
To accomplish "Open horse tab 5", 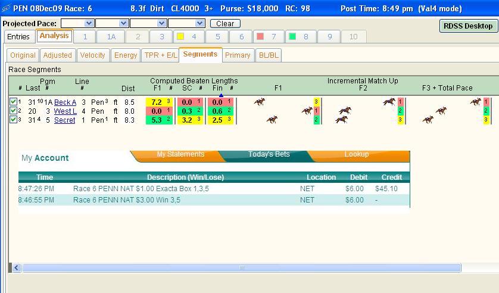I will pyautogui.click(x=218, y=36).
